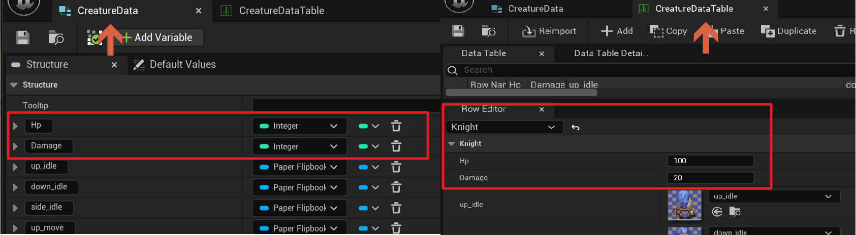Click the Damage variable name field
This screenshot has height=235, width=856.
[x=48, y=146]
